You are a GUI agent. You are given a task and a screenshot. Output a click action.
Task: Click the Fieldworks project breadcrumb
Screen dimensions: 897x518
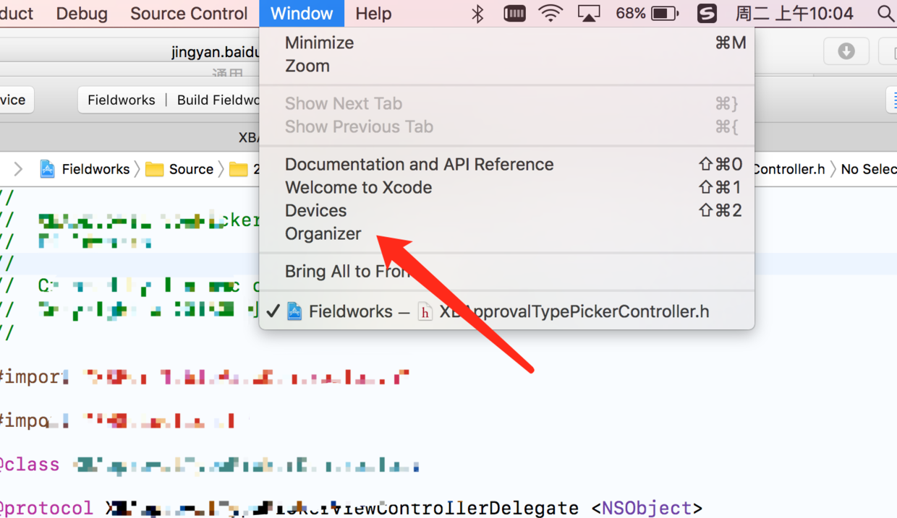[x=95, y=169]
